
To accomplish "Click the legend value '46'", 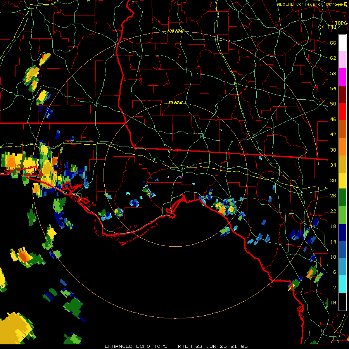I will (x=333, y=119).
